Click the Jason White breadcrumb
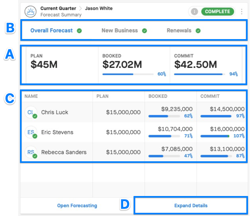250x216 pixels. coord(99,8)
